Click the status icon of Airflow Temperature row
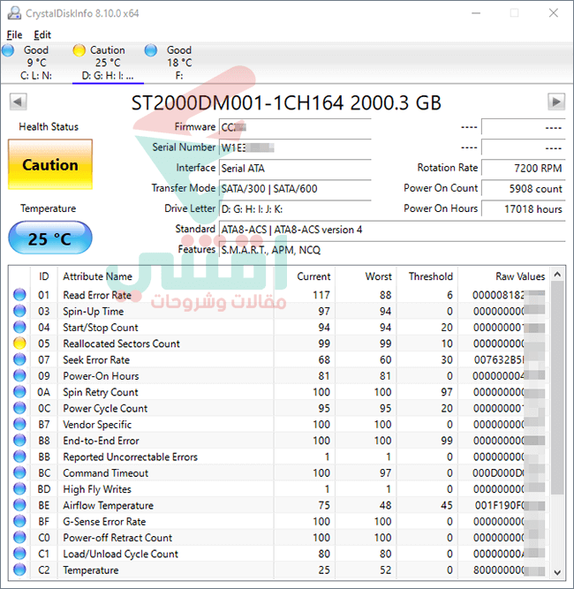Screen dimensions: 574x589 (x=19, y=505)
